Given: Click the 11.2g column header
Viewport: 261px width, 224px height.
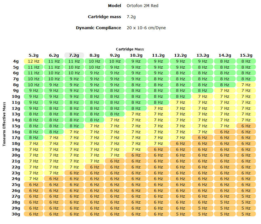Looking at the screenshot, I should [158, 55].
